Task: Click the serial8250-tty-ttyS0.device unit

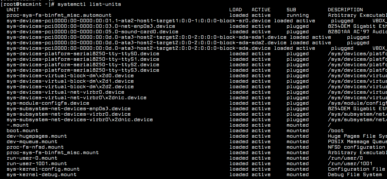Action: click(x=83, y=54)
